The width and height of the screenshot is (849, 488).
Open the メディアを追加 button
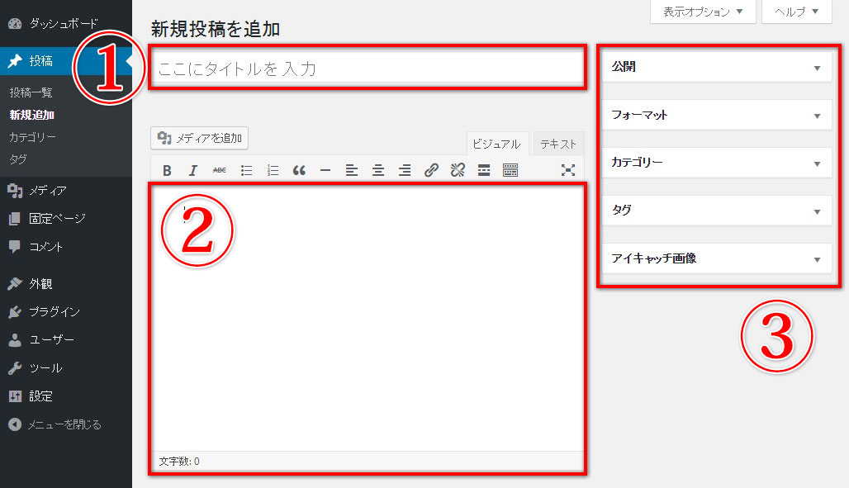coord(198,138)
